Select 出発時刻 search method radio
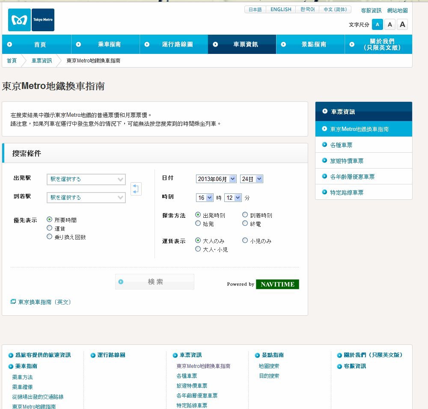428x409 pixels. coord(198,215)
